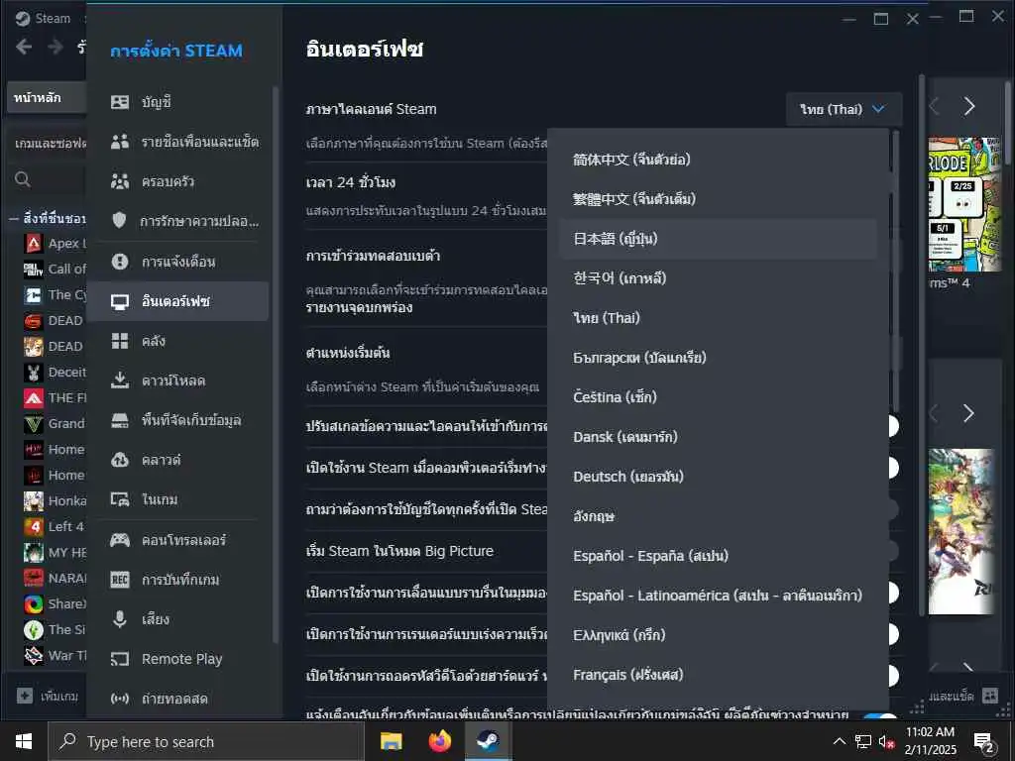The image size is (1015, 761).
Task: Click the settings sidebar scrollbar
Action: [276, 365]
